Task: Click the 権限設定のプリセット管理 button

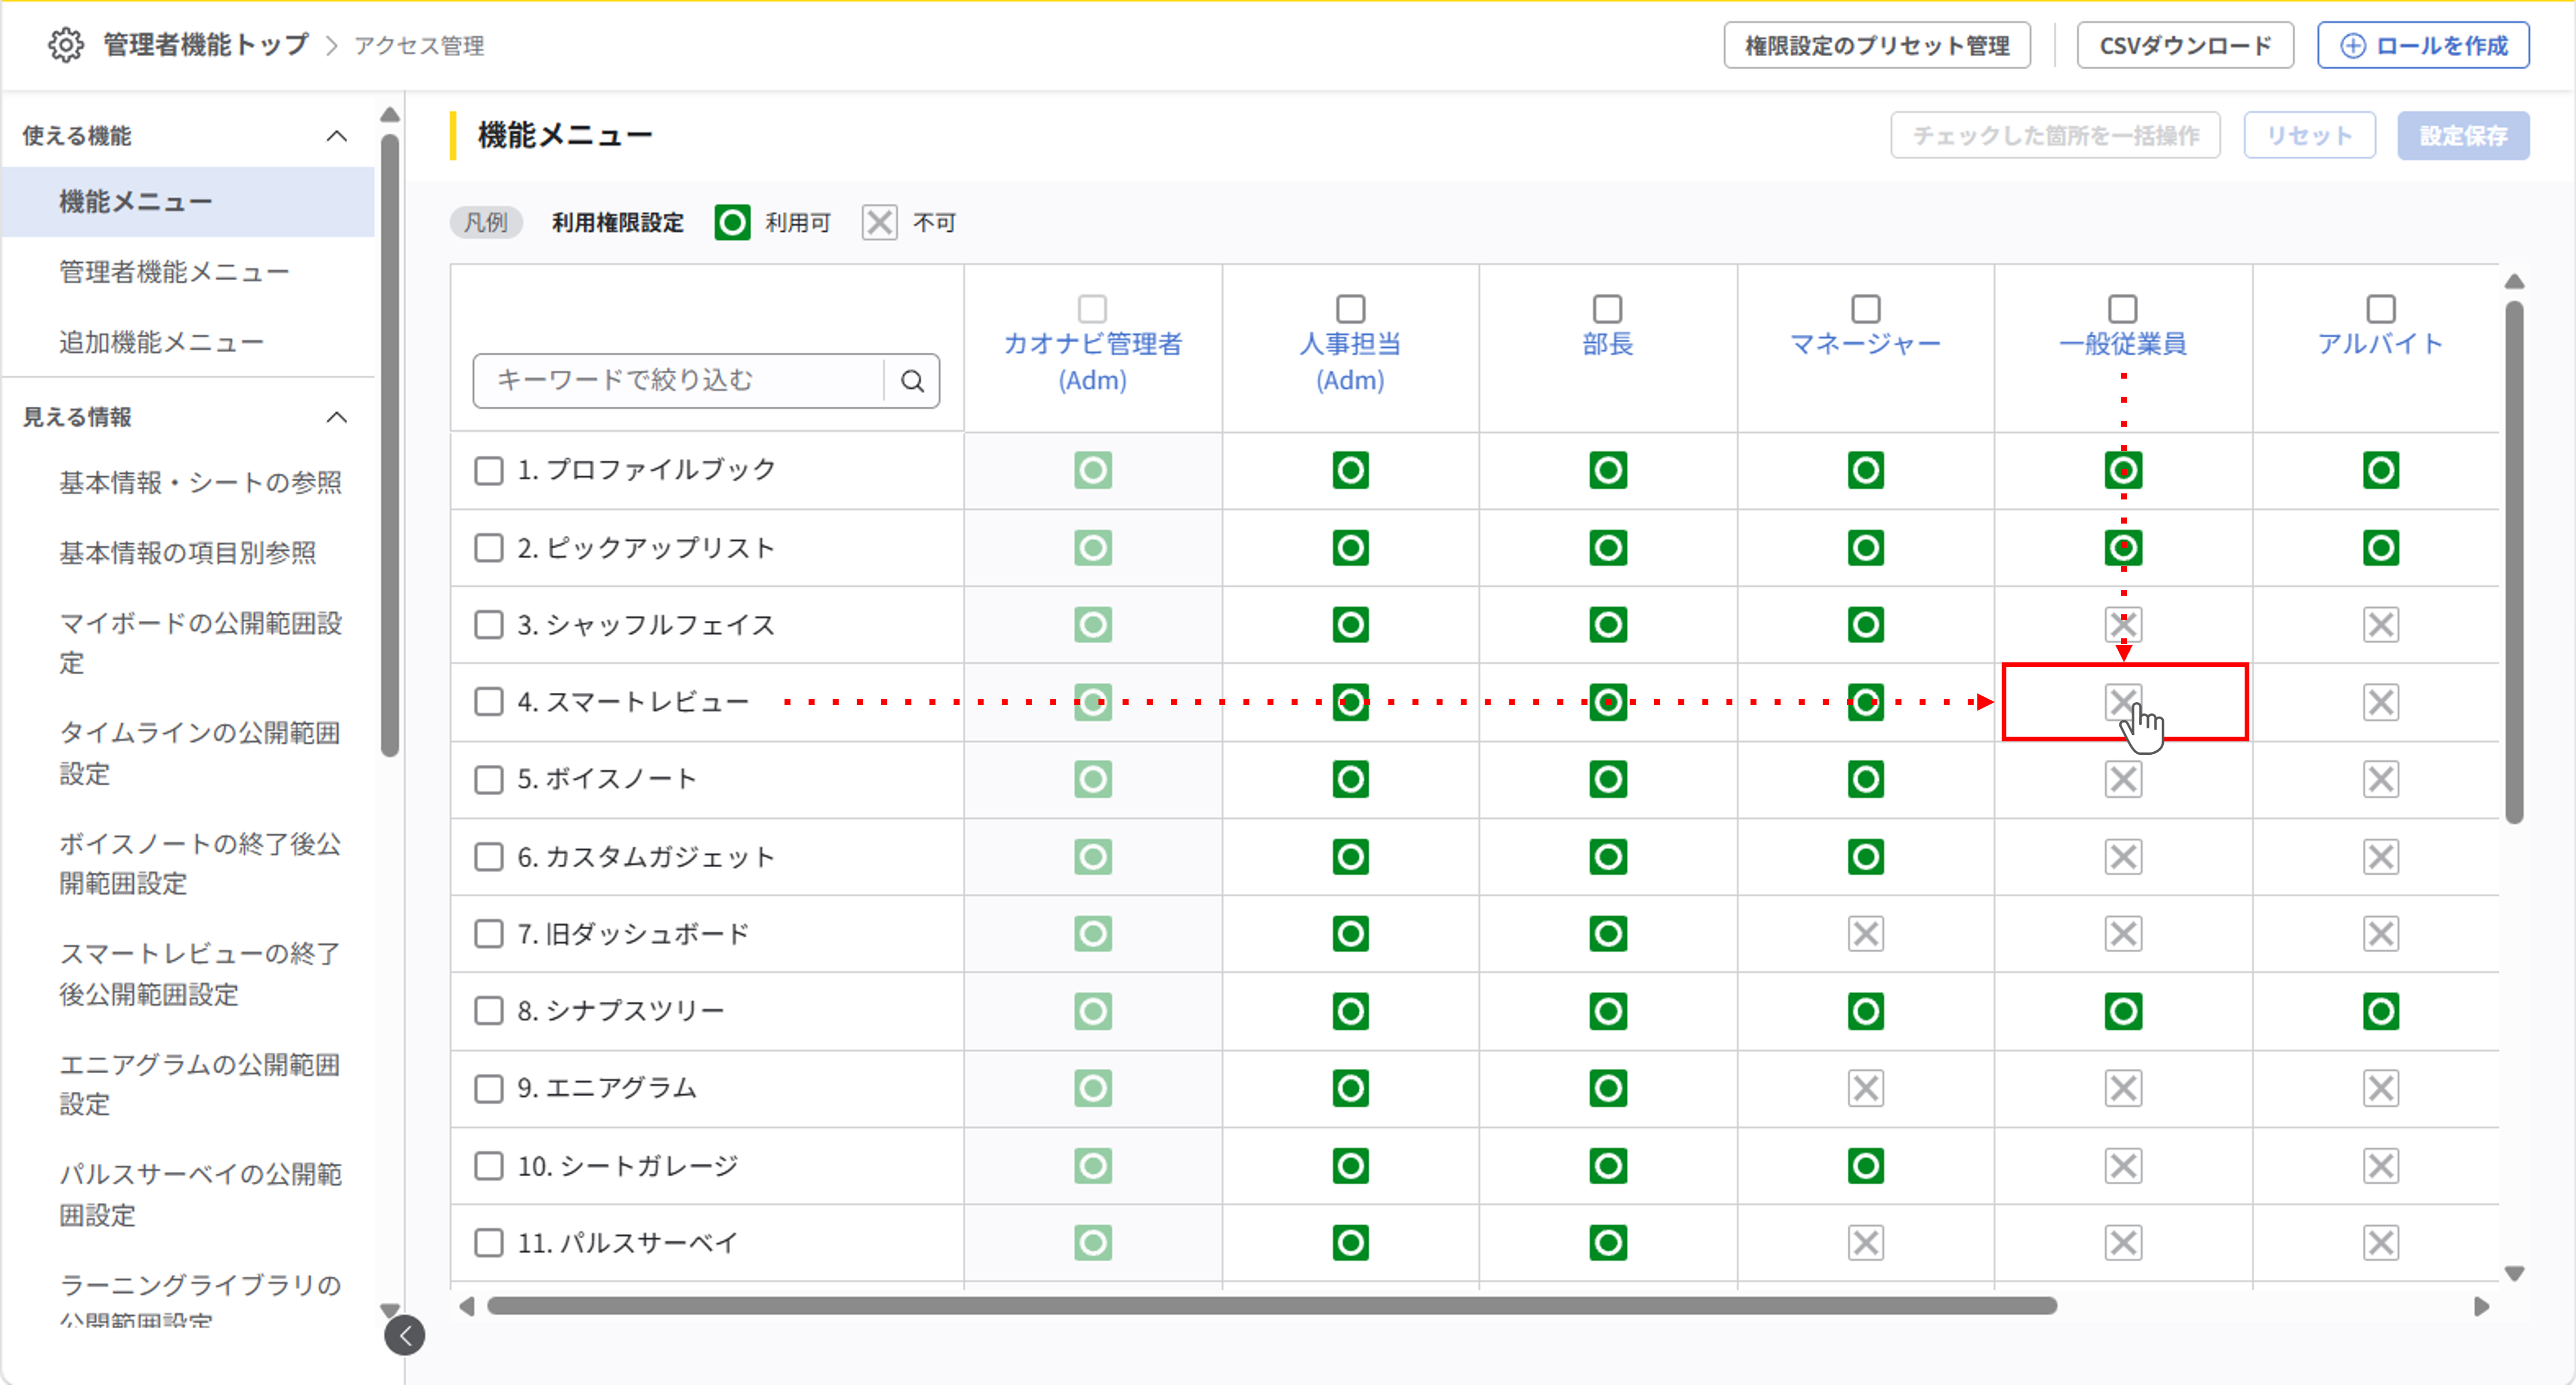Action: [x=1876, y=46]
